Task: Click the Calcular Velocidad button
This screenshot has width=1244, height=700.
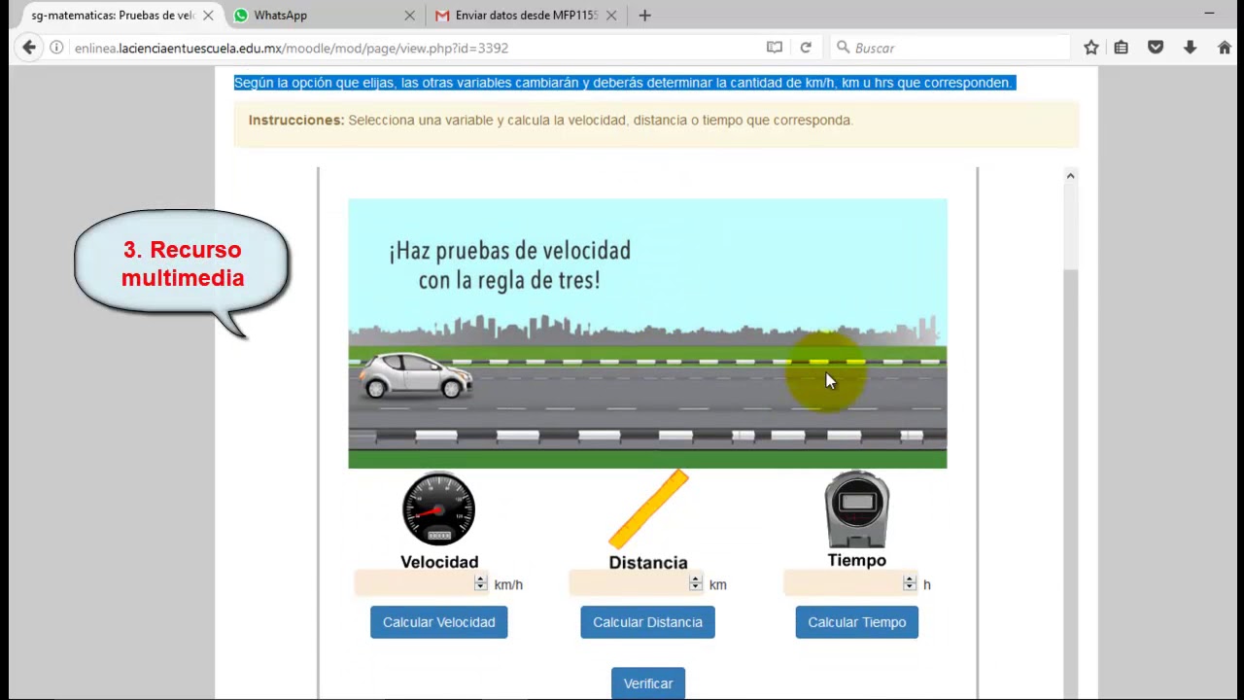Action: tap(438, 622)
